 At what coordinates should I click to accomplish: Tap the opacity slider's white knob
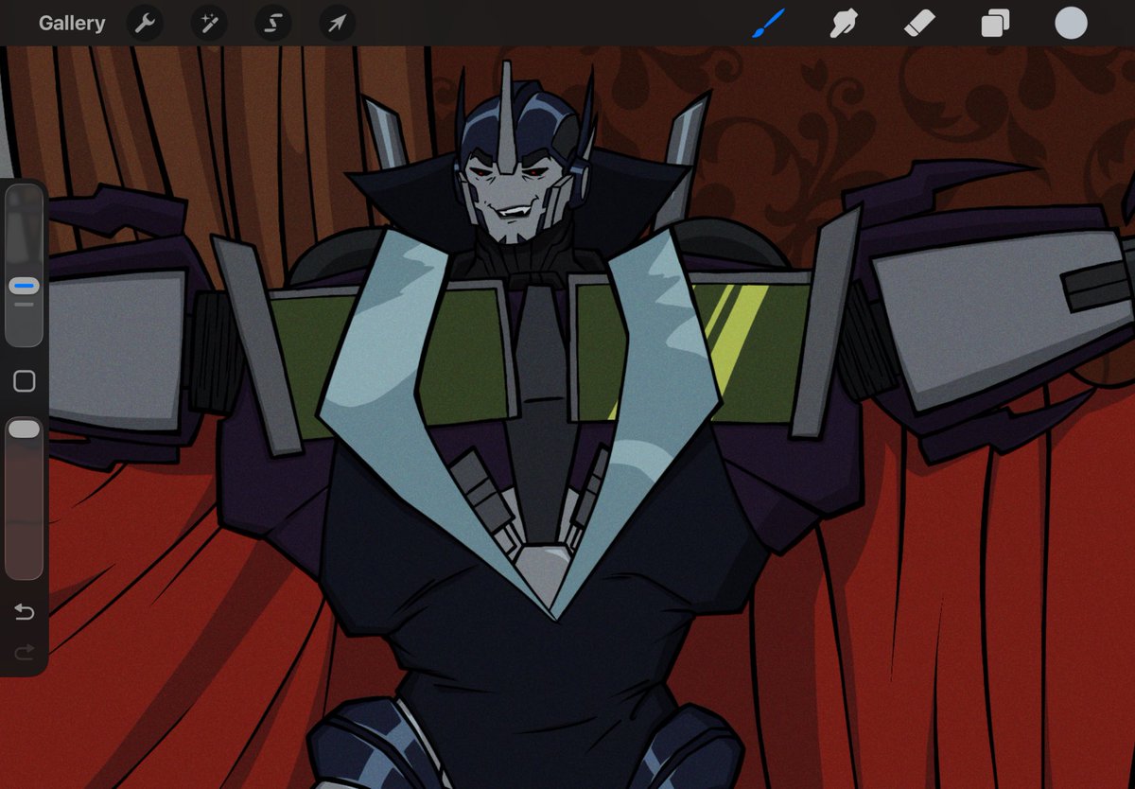point(24,428)
